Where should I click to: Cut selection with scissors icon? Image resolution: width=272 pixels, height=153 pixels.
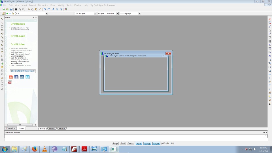tap(28, 9)
